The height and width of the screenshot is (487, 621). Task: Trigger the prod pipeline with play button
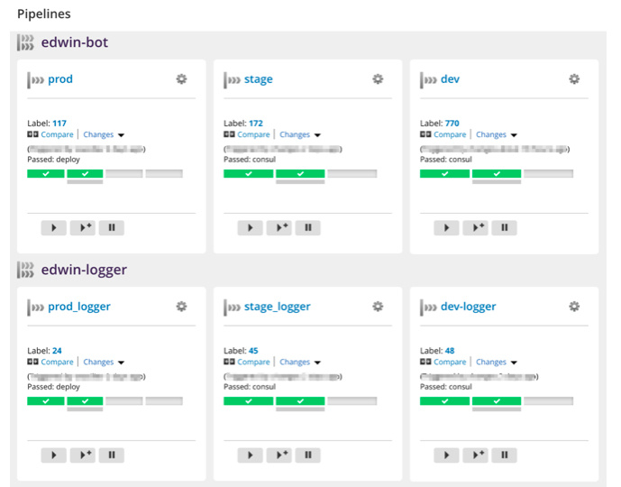pyautogui.click(x=53, y=228)
